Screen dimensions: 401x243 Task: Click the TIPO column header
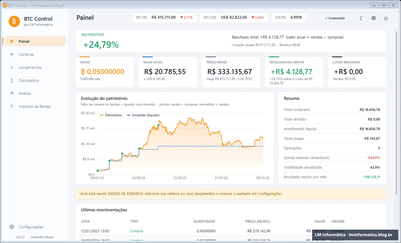(134, 221)
